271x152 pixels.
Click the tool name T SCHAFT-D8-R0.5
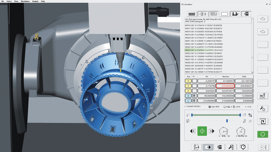[x=193, y=106]
